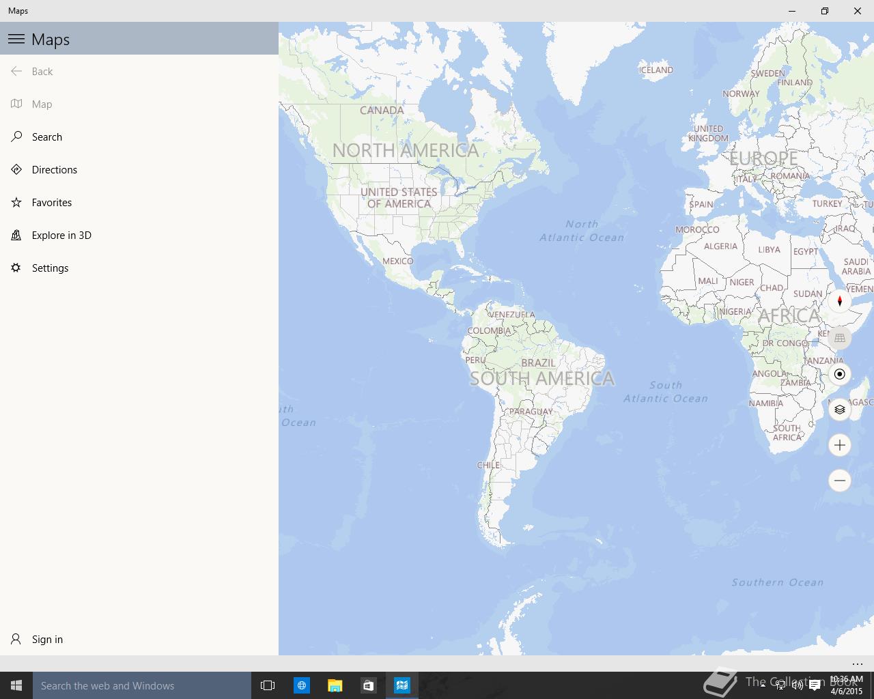Screen dimensions: 874x699
Task: Open Store on taskbar
Action: click(x=368, y=685)
